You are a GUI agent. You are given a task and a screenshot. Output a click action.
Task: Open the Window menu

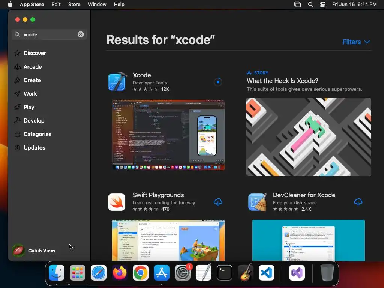tap(97, 4)
